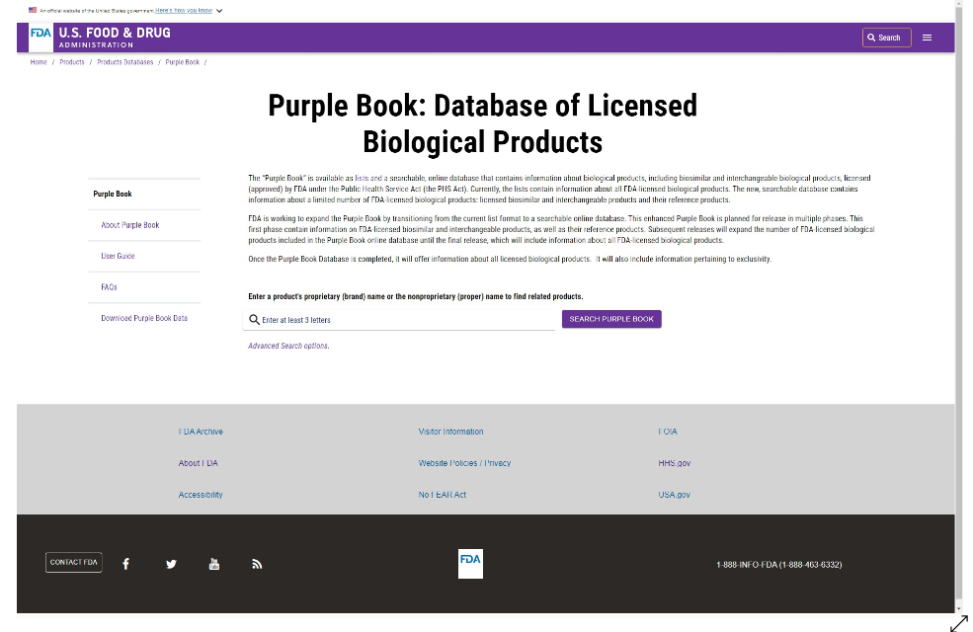Open Accessibility footer link
Screen dimensions: 973x632
coord(201,495)
